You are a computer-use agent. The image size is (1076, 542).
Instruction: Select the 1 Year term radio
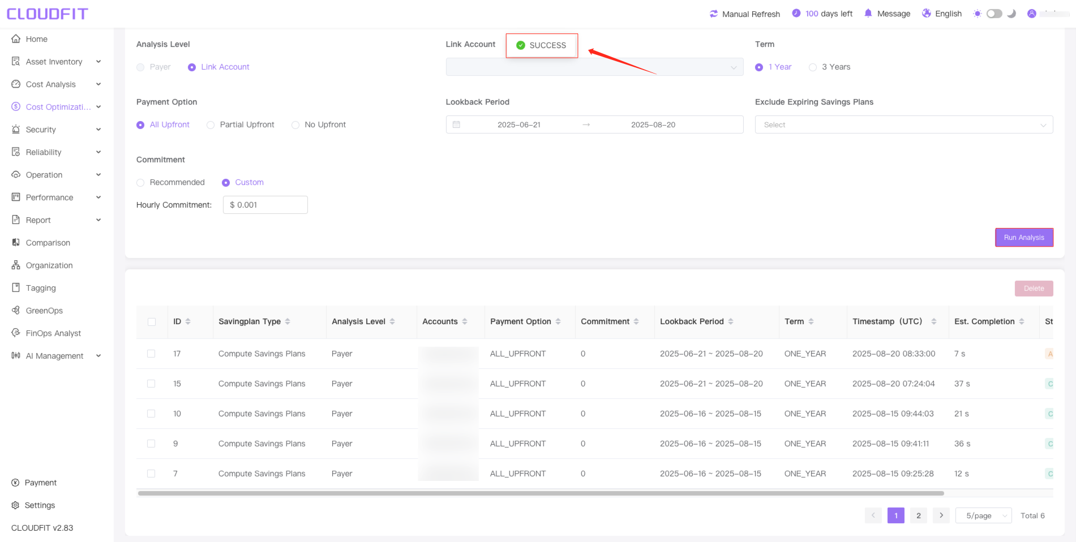click(x=759, y=67)
